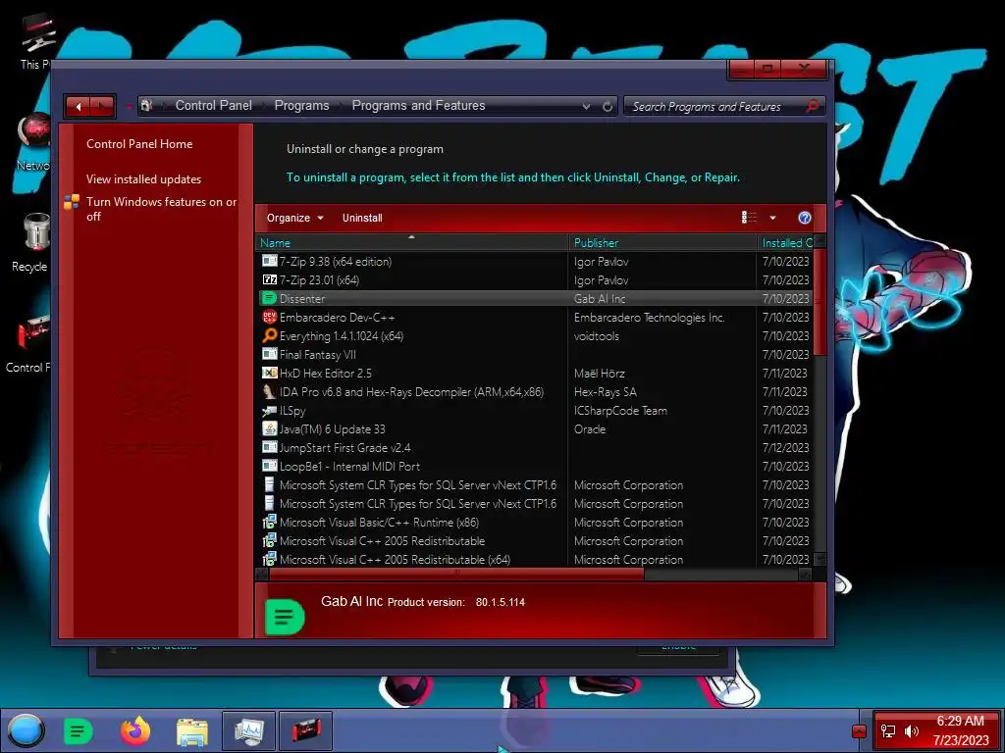The width and height of the screenshot is (1005, 753).
Task: Click the voidtools publisher cell
Action: tap(596, 335)
